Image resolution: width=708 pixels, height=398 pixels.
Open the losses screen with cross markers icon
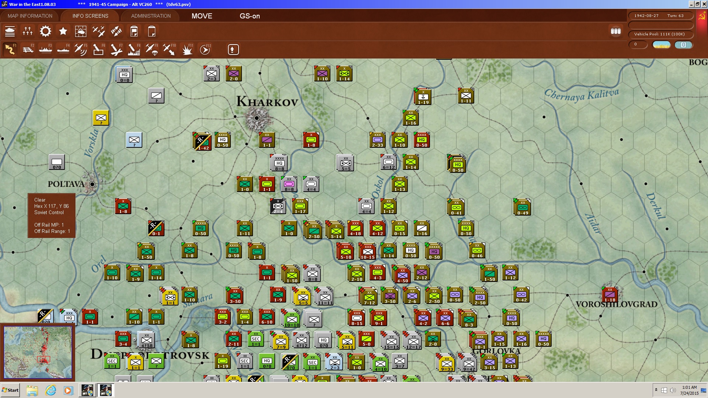[28, 31]
